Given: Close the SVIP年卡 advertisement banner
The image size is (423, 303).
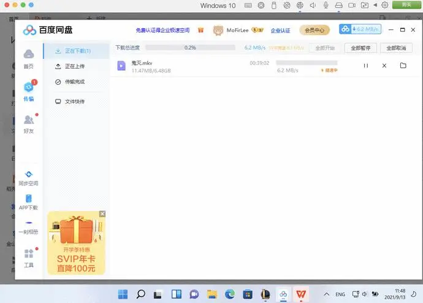Looking at the screenshot, I should 102,214.
